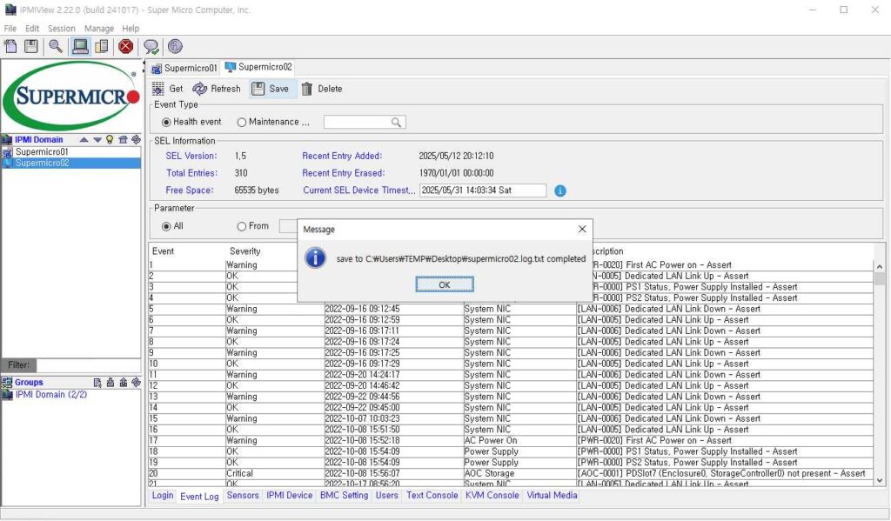Click the speech bubble with checkmark icon
Image resolution: width=891 pixels, height=521 pixels.
click(x=151, y=47)
